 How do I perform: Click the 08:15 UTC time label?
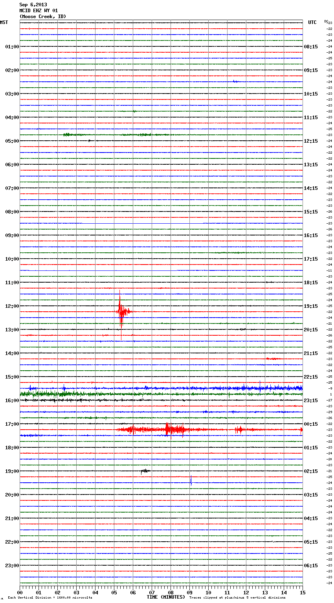click(311, 46)
